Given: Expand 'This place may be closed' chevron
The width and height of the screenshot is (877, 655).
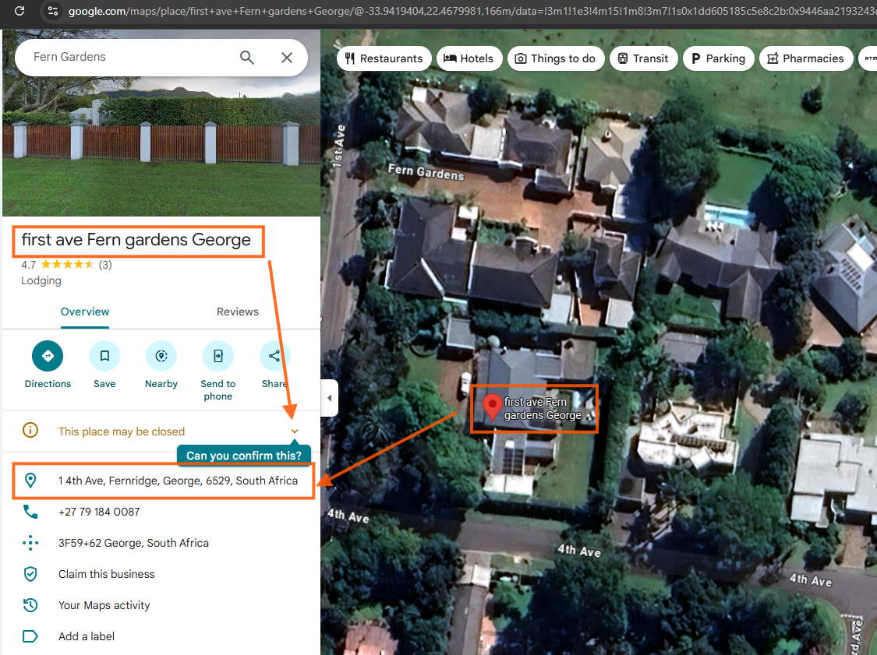Looking at the screenshot, I should (295, 431).
